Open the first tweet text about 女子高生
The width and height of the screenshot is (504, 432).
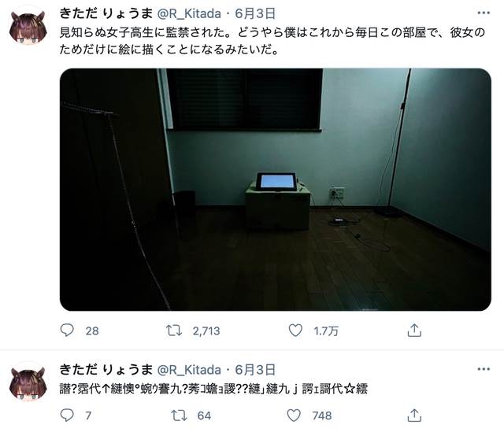point(272,41)
